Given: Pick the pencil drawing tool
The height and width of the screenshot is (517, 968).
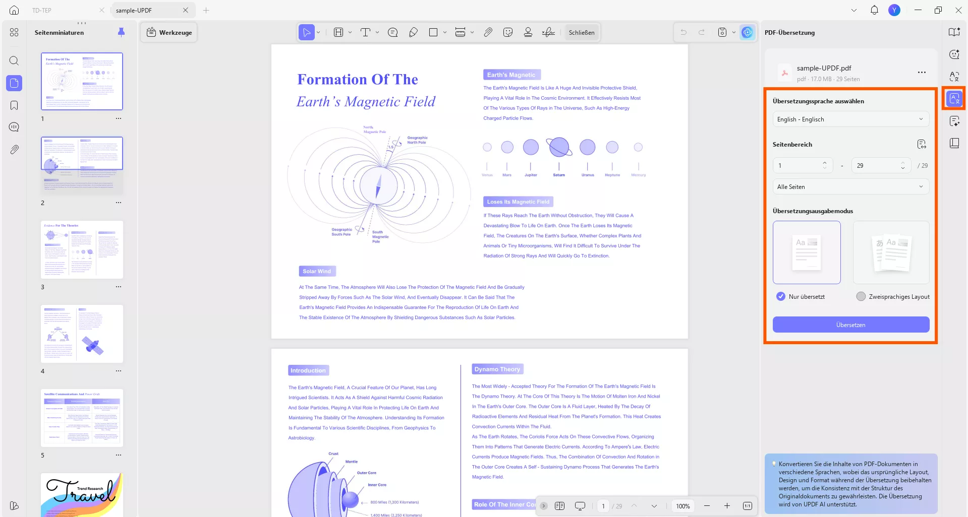Looking at the screenshot, I should (413, 32).
